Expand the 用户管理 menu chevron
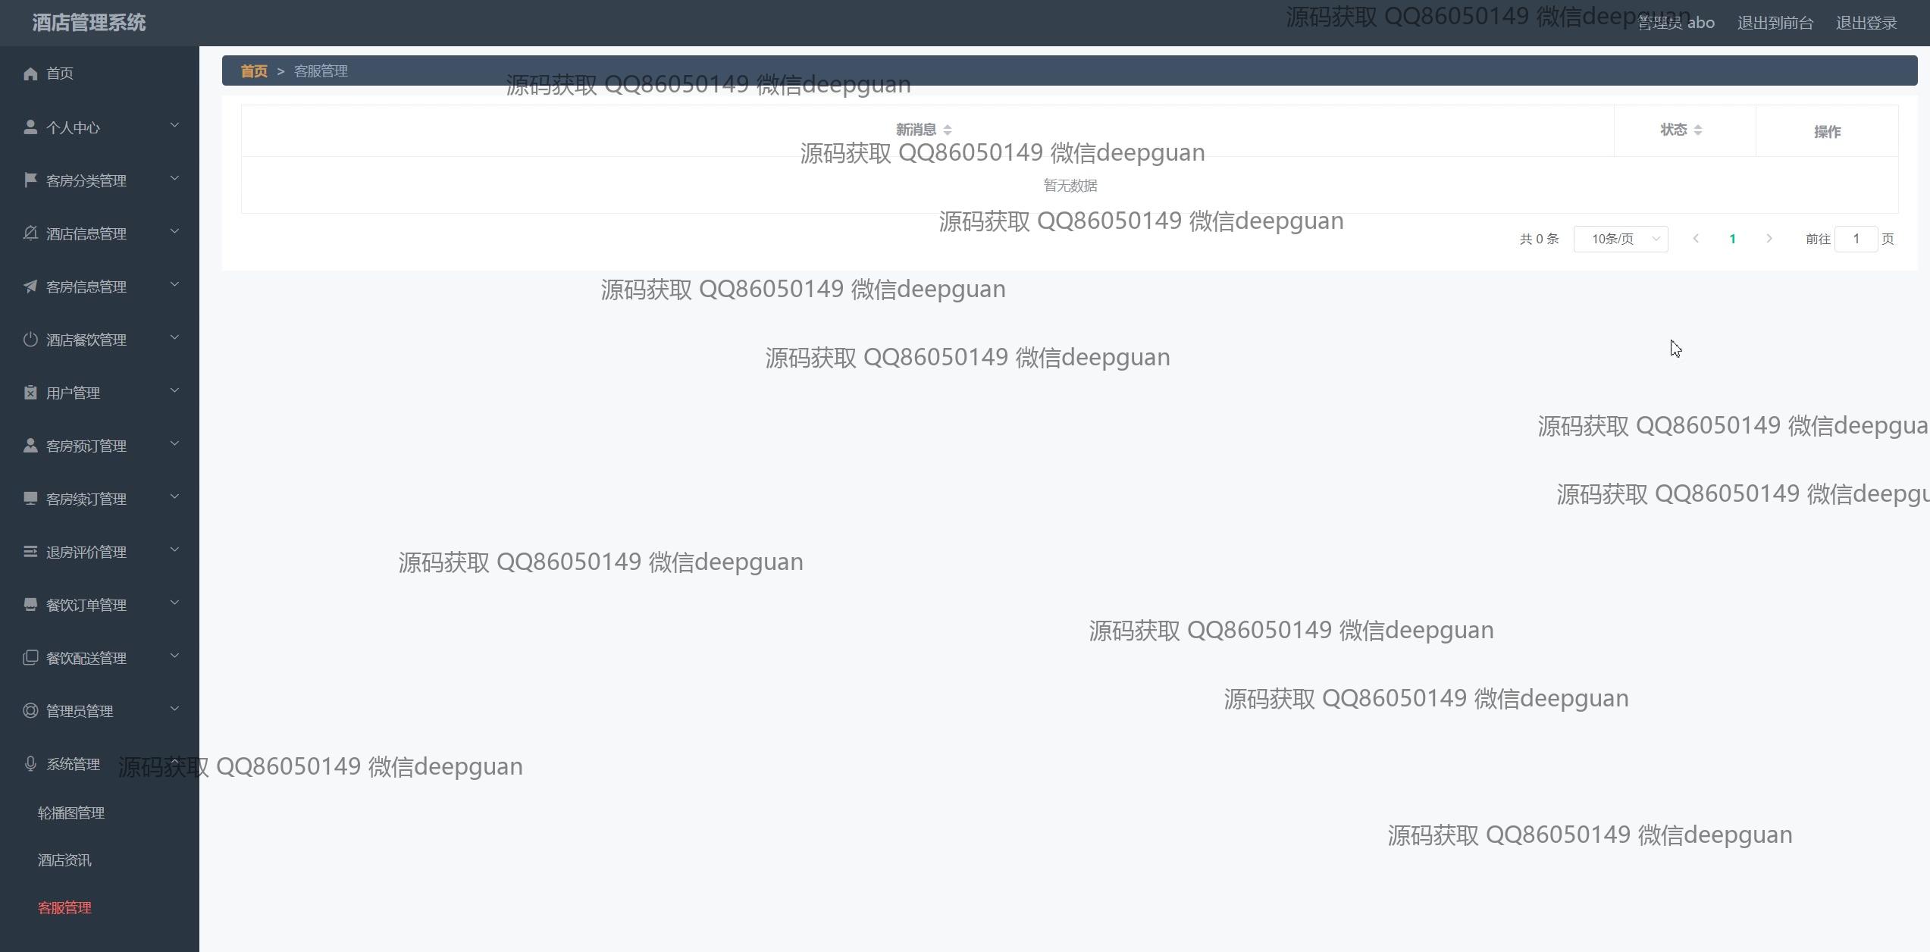The height and width of the screenshot is (952, 1930). coord(174,390)
